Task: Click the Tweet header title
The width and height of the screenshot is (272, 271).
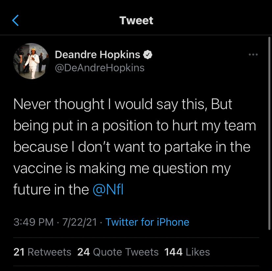Action: pos(136,20)
